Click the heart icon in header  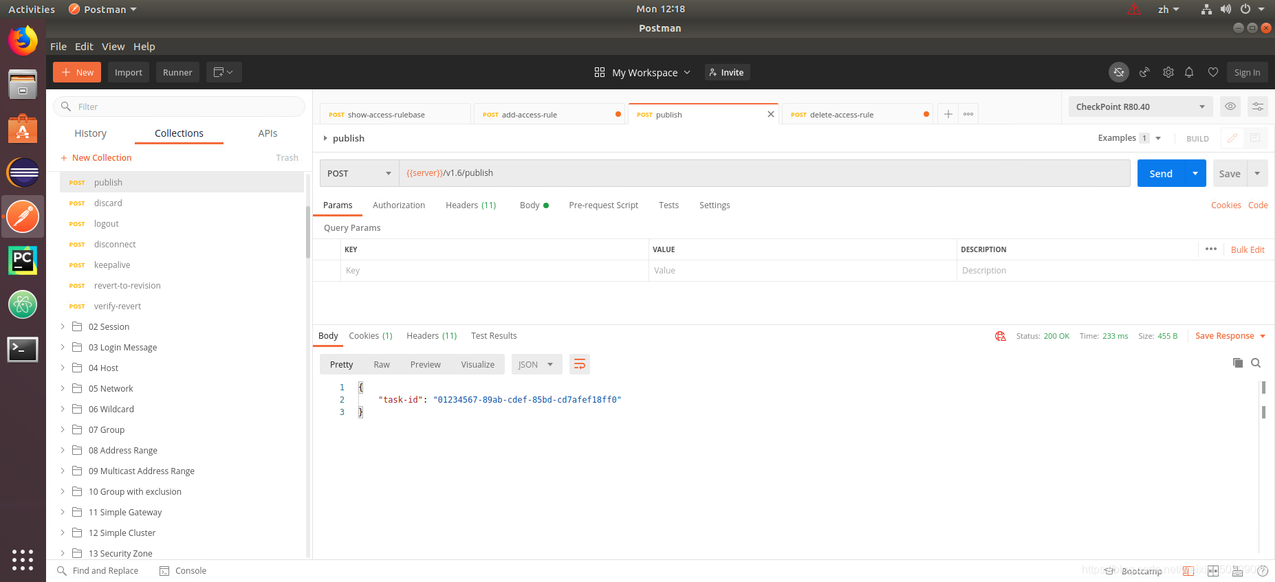(x=1213, y=72)
